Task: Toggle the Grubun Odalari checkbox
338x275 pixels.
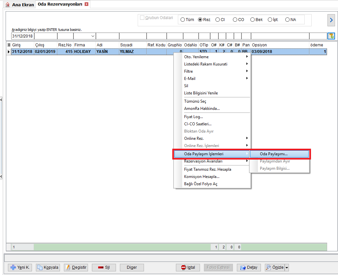Action: tap(142, 18)
